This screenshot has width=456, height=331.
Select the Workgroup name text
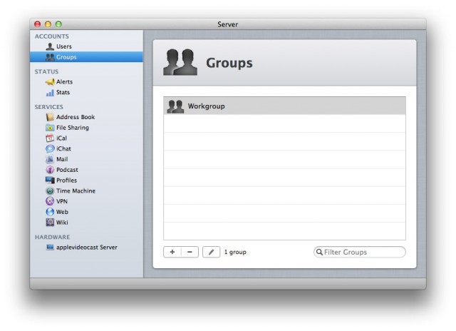coord(206,106)
